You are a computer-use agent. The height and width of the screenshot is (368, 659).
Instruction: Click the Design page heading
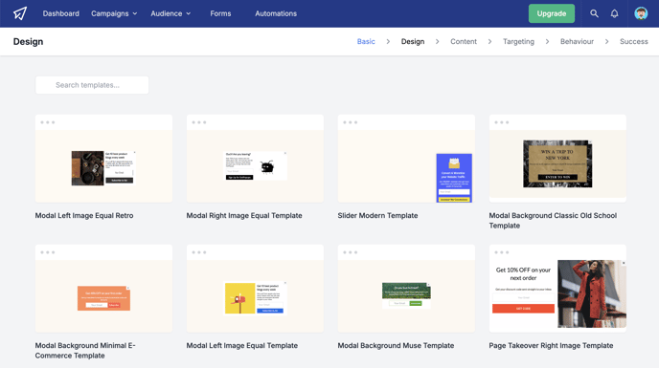(28, 41)
